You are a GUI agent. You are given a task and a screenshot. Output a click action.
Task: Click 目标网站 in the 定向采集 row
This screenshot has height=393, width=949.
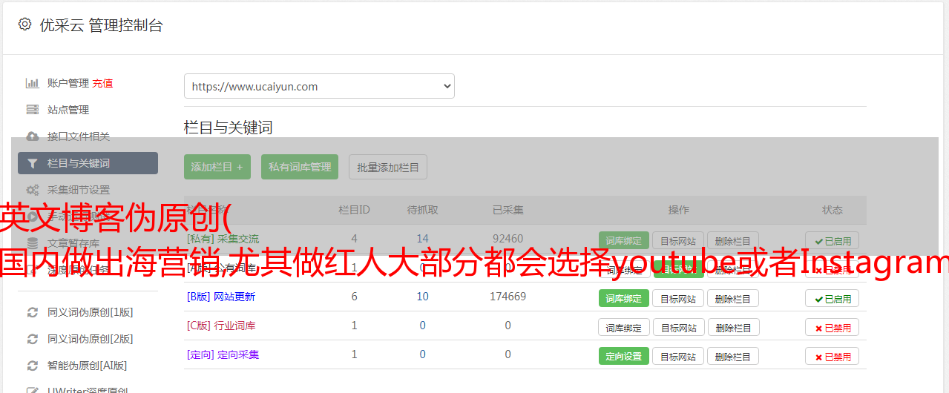[x=678, y=356]
